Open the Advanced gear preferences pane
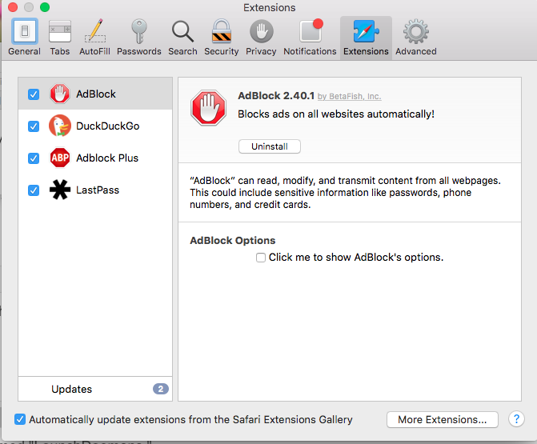The height and width of the screenshot is (444, 537). tap(416, 38)
